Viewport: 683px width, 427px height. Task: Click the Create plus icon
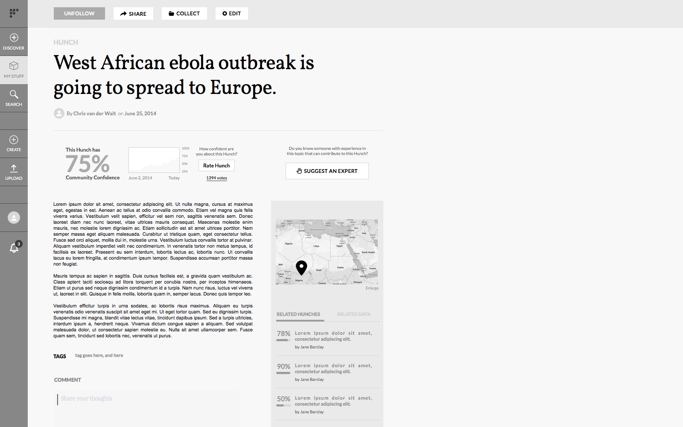tap(14, 140)
